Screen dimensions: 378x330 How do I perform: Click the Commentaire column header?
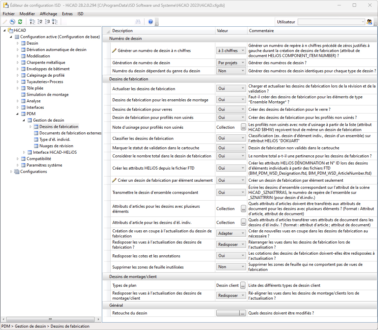[313, 31]
